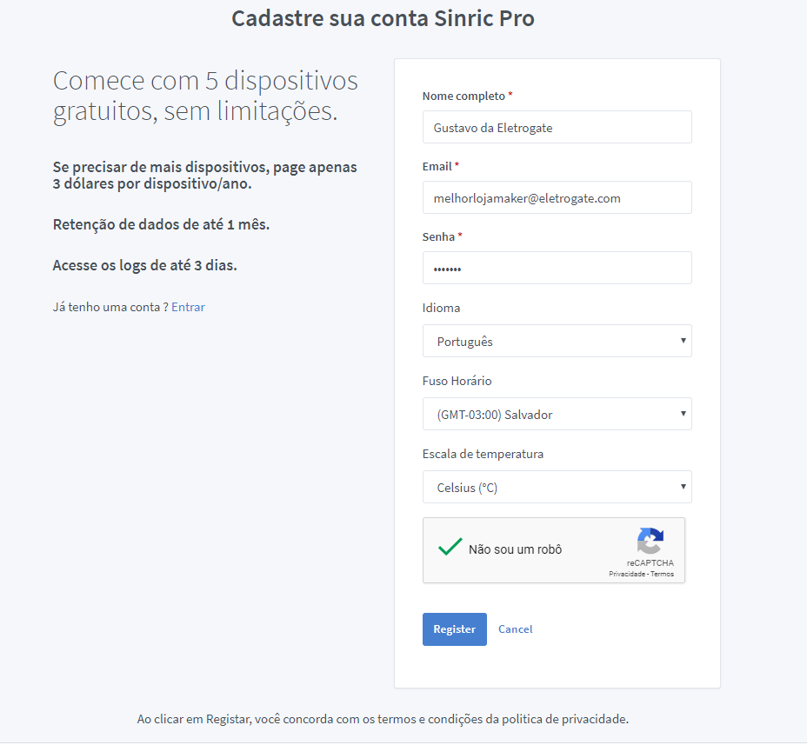Click the 'Nome completo' field label

pyautogui.click(x=464, y=96)
